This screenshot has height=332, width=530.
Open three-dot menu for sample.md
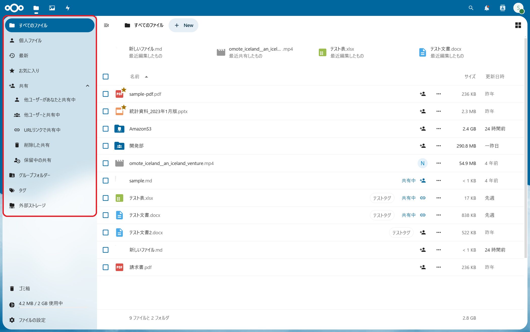tap(439, 181)
